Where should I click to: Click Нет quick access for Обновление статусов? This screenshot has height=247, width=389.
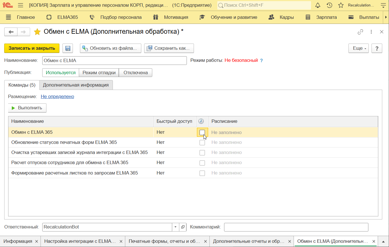(x=161, y=142)
